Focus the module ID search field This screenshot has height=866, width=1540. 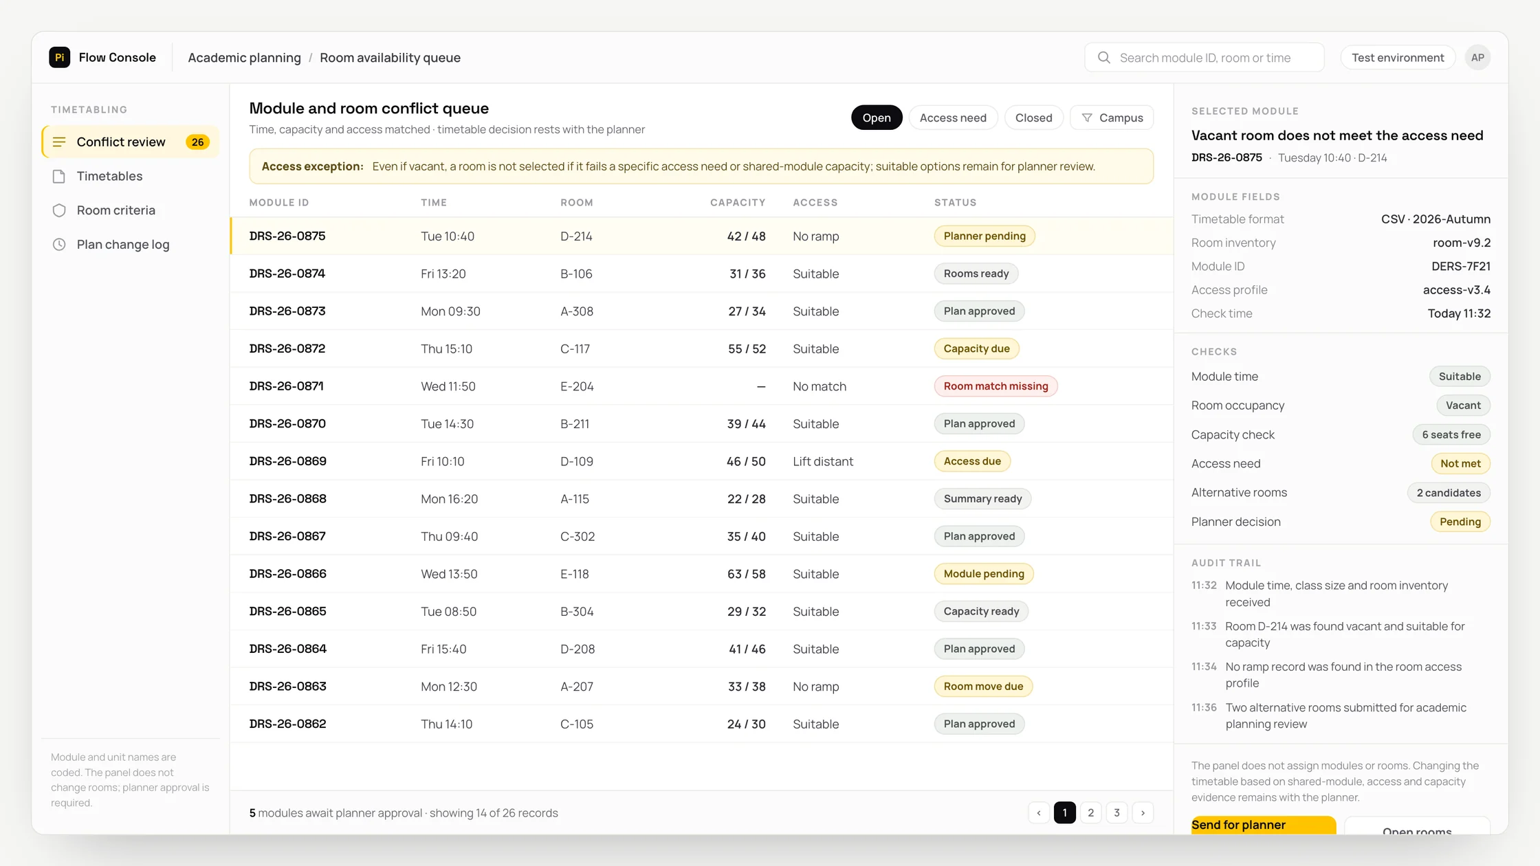(x=1204, y=58)
